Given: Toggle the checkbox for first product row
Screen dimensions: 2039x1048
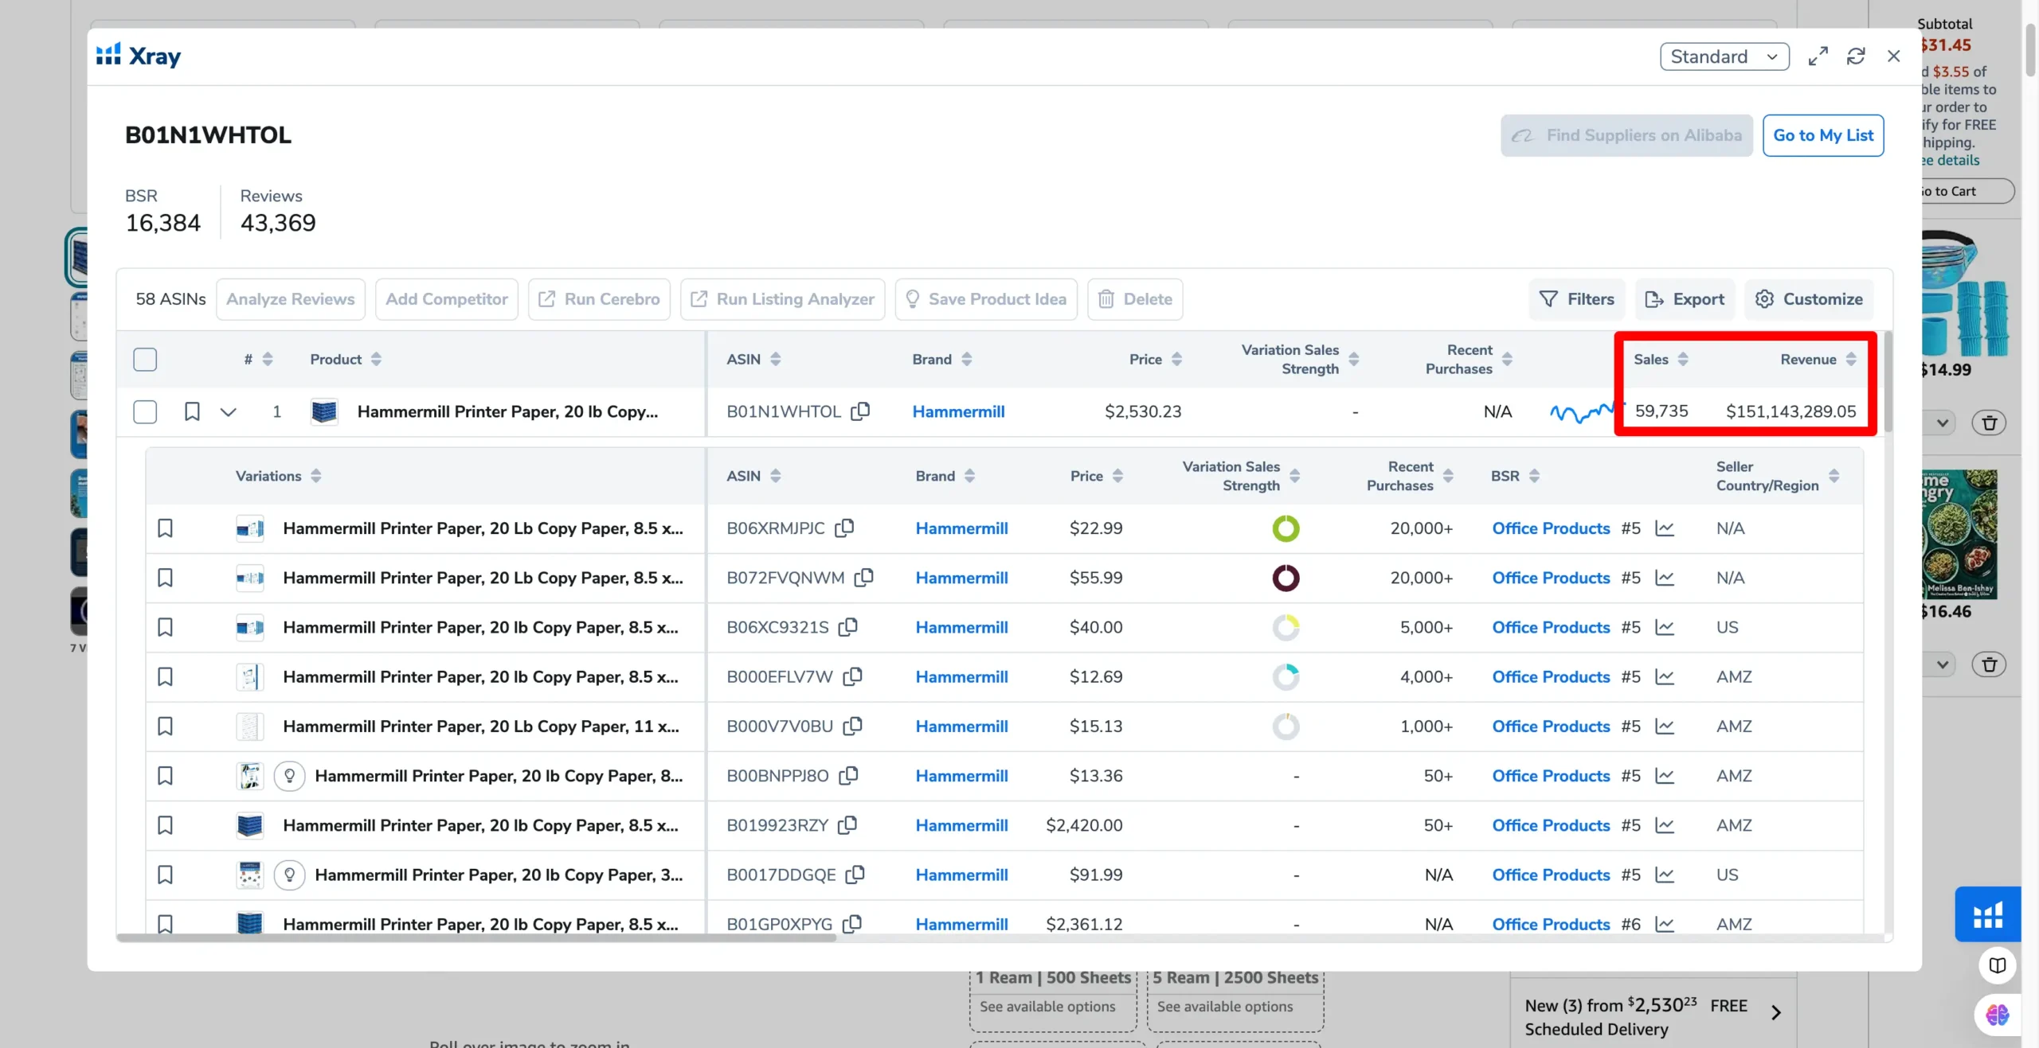Looking at the screenshot, I should coord(144,411).
